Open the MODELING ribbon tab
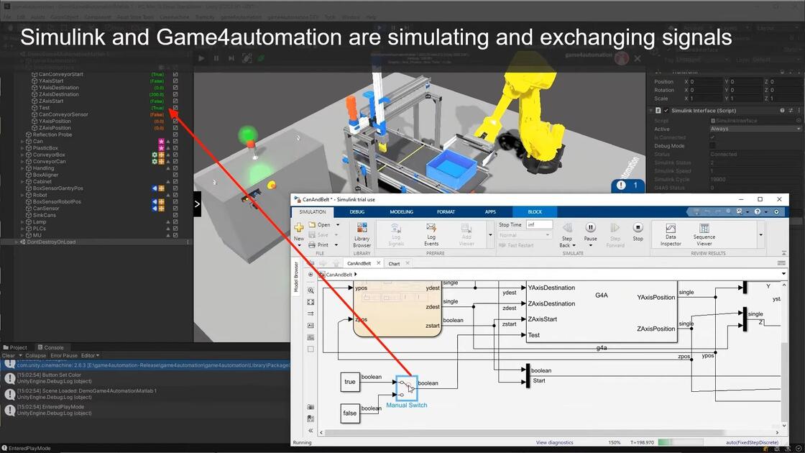The image size is (805, 453). [x=402, y=211]
